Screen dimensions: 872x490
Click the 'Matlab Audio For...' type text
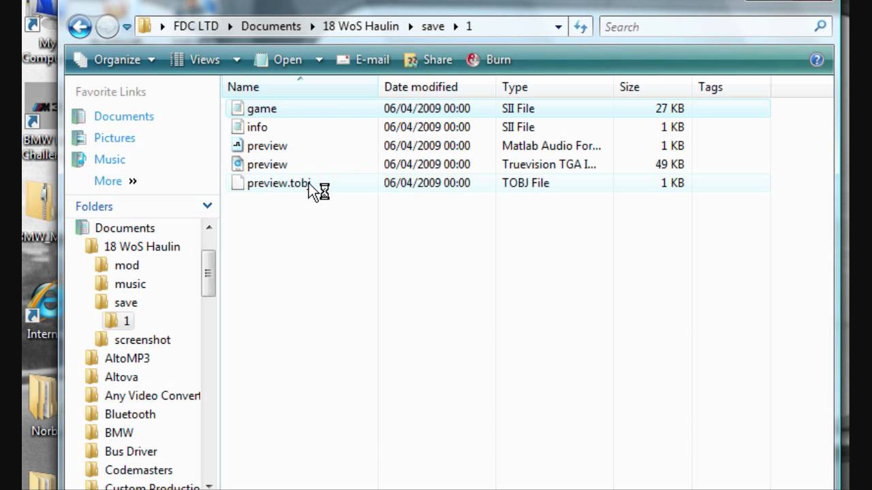pyautogui.click(x=552, y=146)
